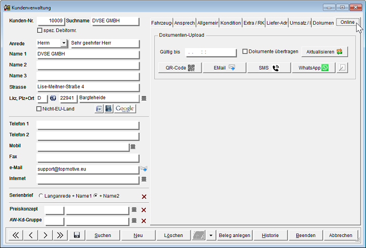
Task: Click into the Gültig bis date field
Action: pyautogui.click(x=211, y=52)
